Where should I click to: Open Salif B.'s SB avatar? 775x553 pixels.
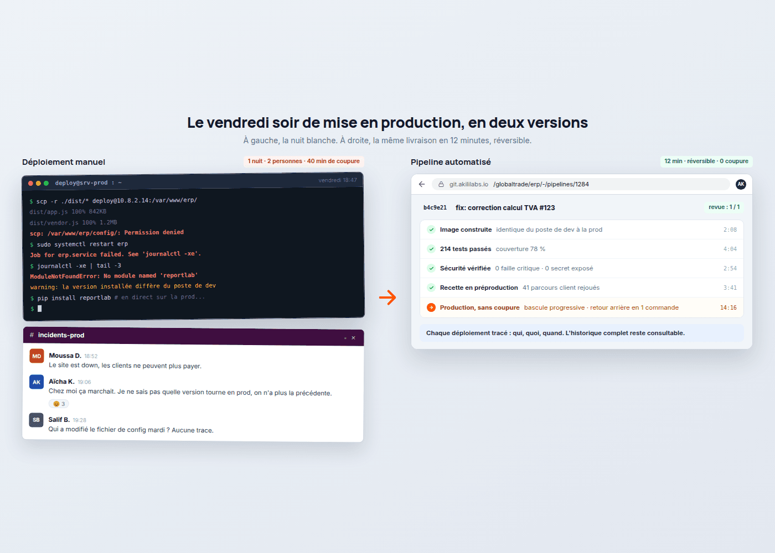coord(36,420)
